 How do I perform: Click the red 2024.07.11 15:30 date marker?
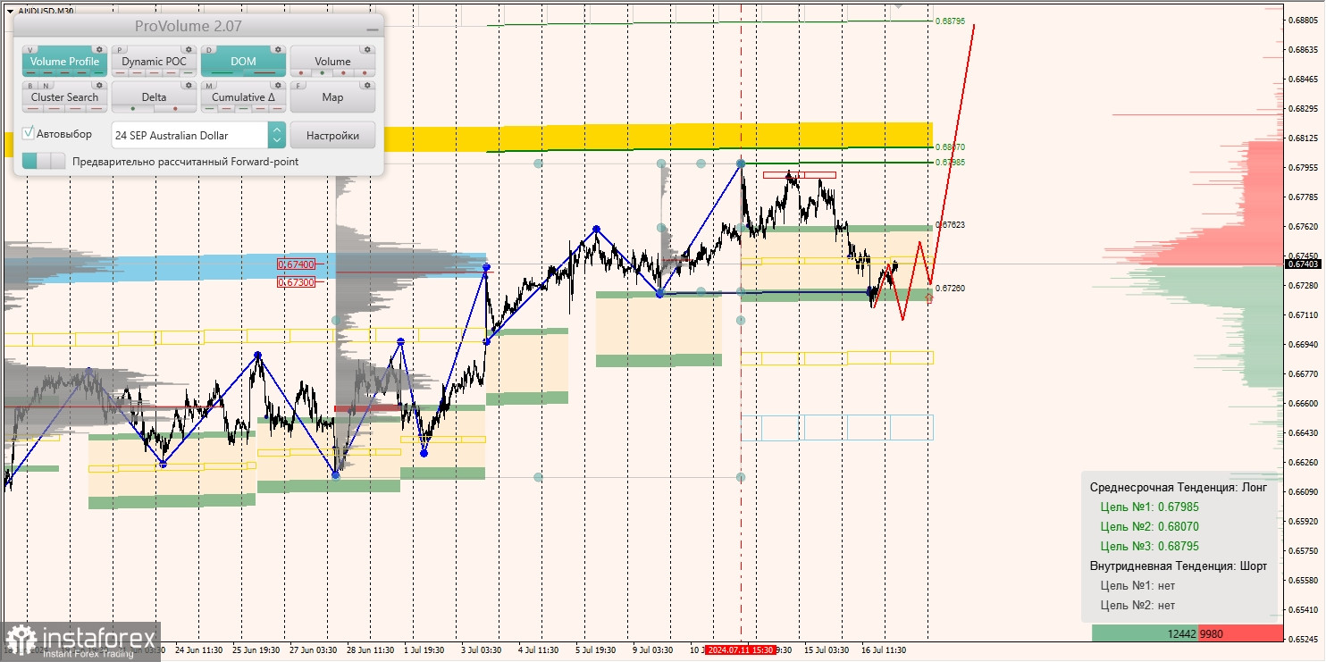pyautogui.click(x=741, y=650)
